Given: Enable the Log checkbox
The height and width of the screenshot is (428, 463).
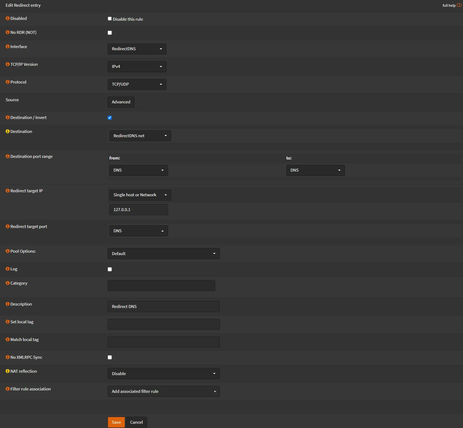Looking at the screenshot, I should point(110,269).
